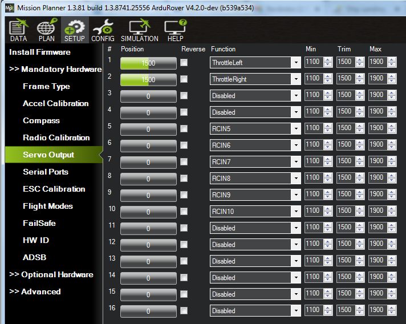
Task: Click the Trim value field for servo 3
Action: pos(345,96)
